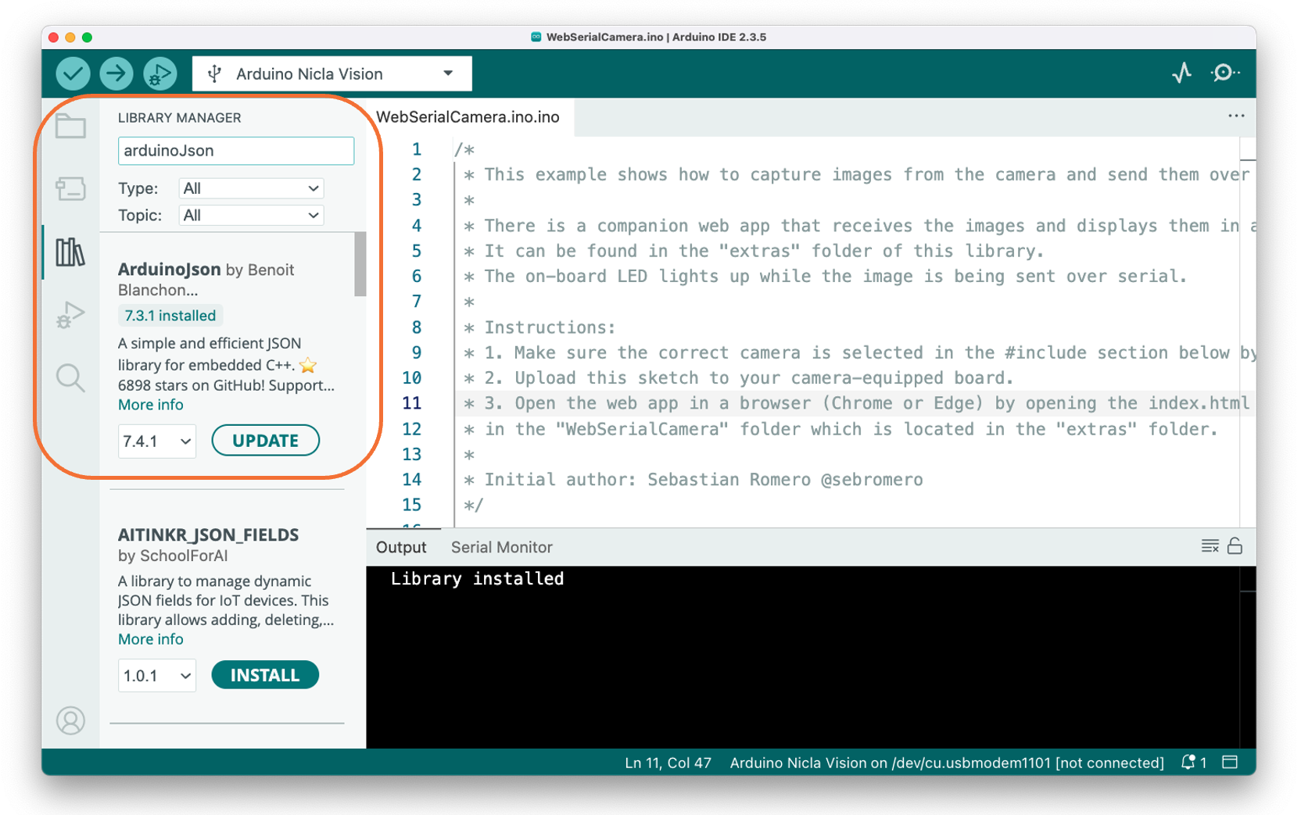Expand the ArduinoJson 7.4.1 version dropdown
Viewport: 1301px width, 815px height.
pos(156,441)
